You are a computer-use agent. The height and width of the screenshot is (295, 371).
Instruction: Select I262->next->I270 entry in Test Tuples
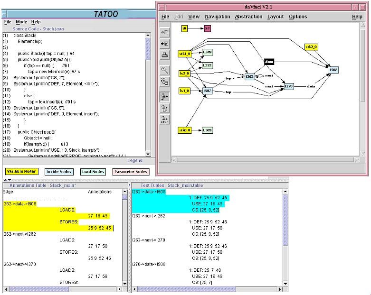pos(149,240)
